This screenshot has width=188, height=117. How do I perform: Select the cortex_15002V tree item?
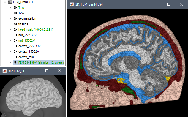pyautogui.click(x=29, y=51)
